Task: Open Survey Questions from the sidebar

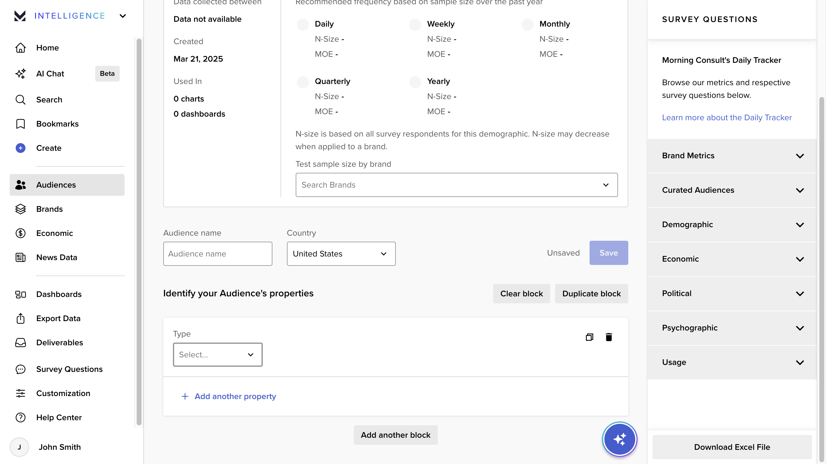Action: click(x=69, y=369)
